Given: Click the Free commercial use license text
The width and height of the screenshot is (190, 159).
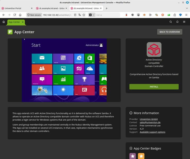Looking at the screenshot, I should tap(150, 126).
